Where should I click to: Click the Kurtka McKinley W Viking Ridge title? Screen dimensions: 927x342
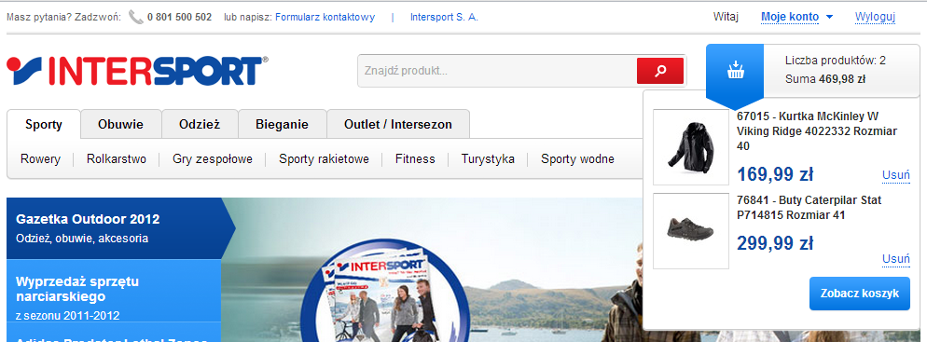818,130
